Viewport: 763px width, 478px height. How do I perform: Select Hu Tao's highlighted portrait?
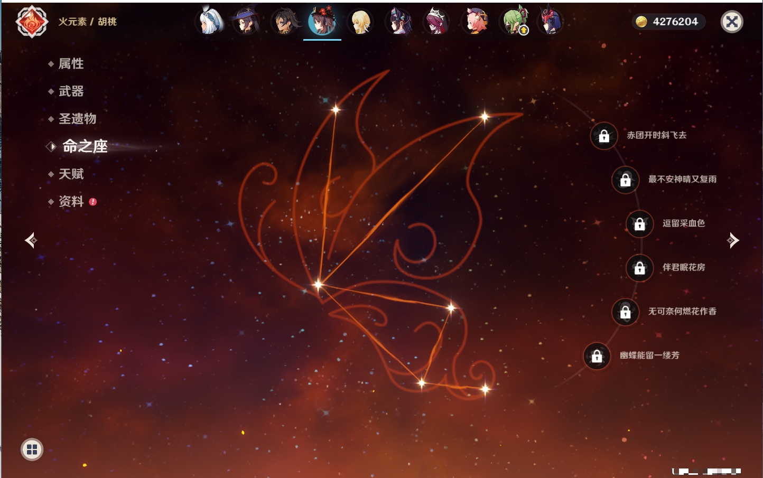pos(322,22)
